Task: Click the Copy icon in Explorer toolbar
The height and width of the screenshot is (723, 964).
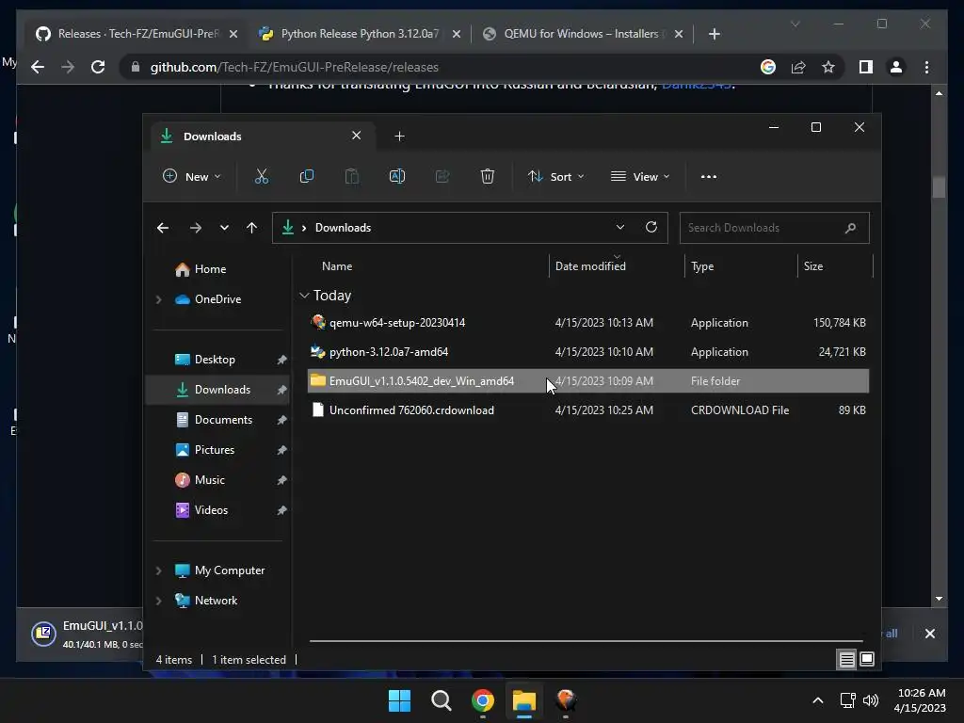Action: 306,176
